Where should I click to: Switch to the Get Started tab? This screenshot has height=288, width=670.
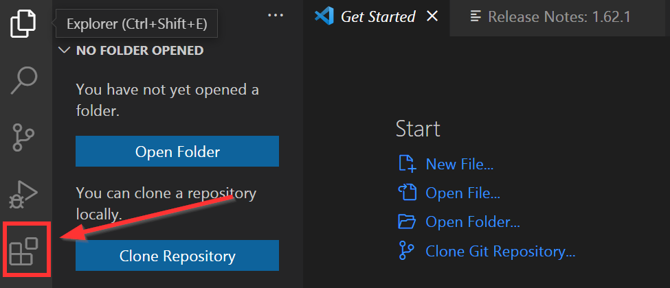click(377, 16)
